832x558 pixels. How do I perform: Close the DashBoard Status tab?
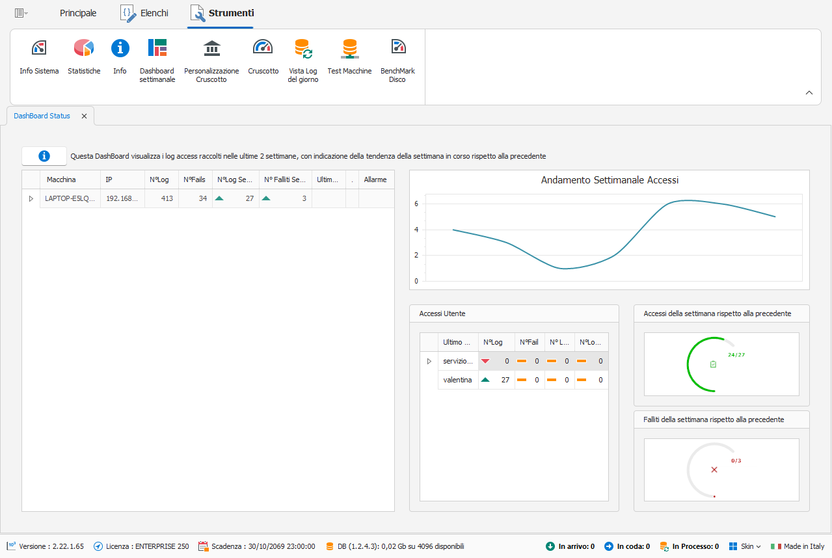tap(84, 116)
